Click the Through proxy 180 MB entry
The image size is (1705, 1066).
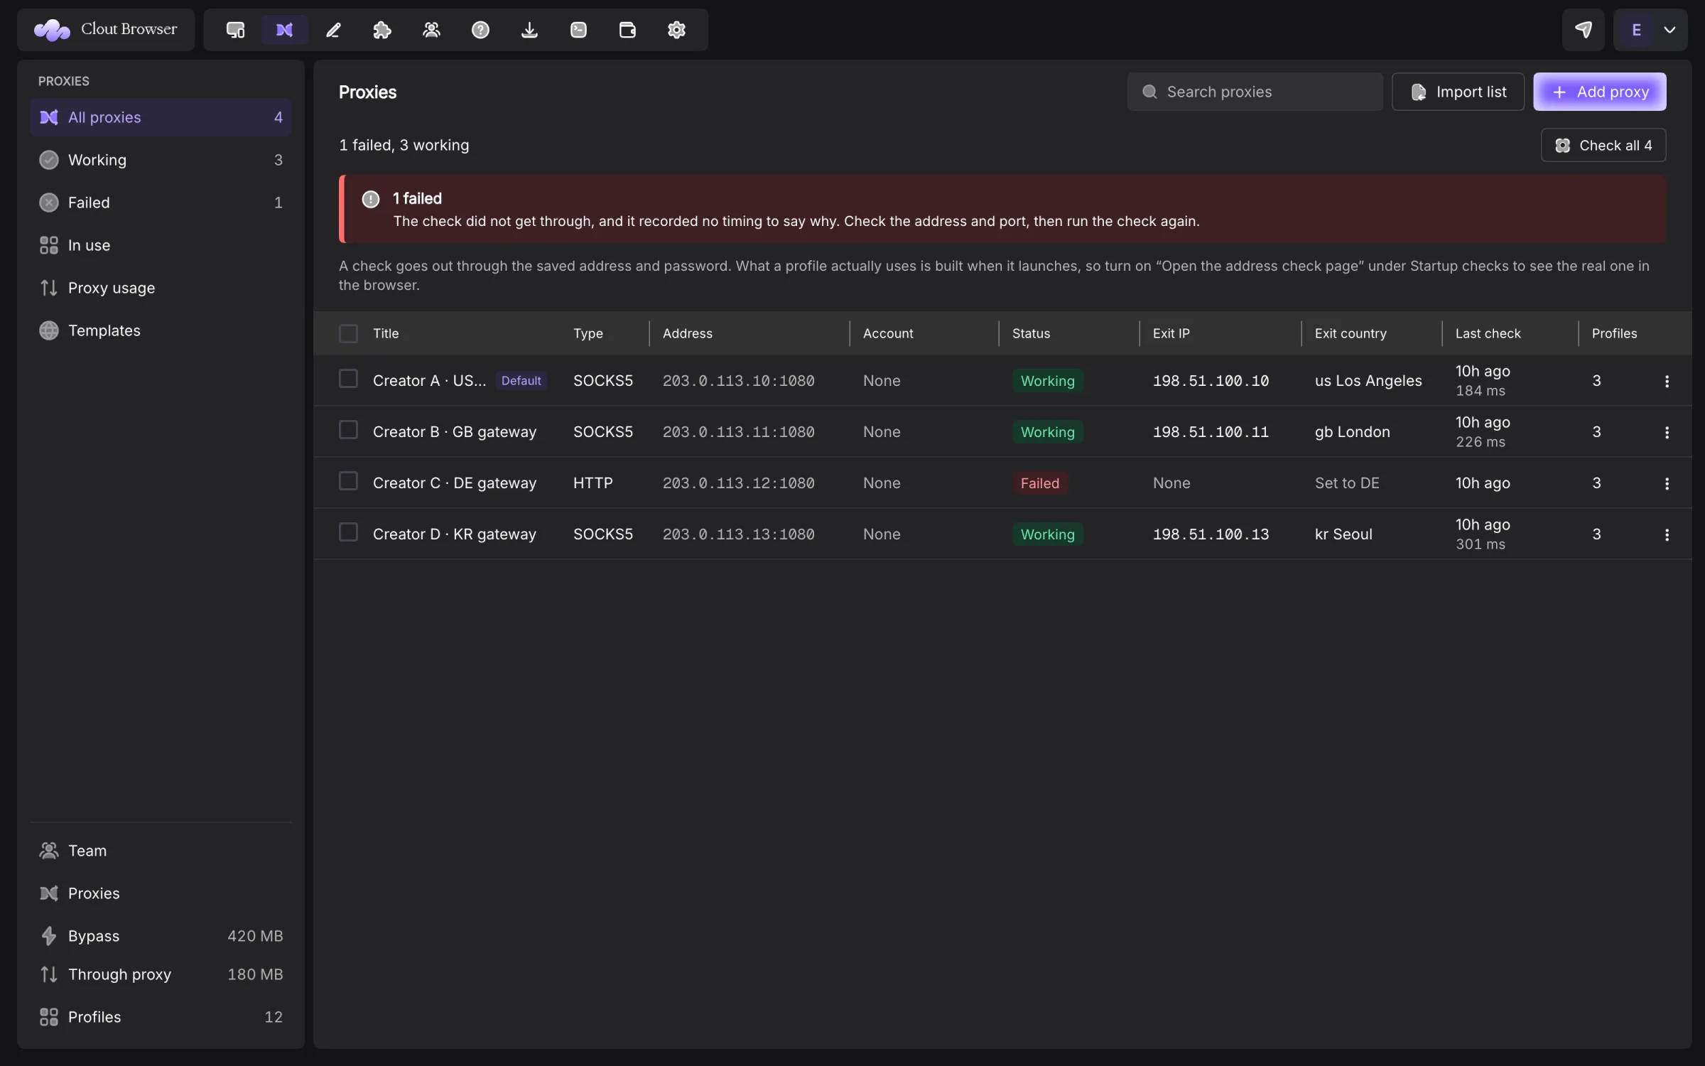(x=161, y=974)
